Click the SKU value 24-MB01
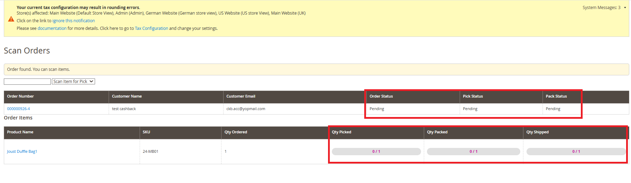The height and width of the screenshot is (183, 631). tap(150, 151)
